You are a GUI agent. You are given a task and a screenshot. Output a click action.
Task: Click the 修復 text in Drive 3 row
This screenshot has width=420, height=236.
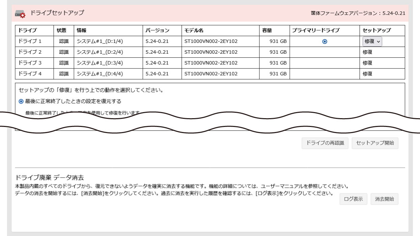click(x=367, y=63)
